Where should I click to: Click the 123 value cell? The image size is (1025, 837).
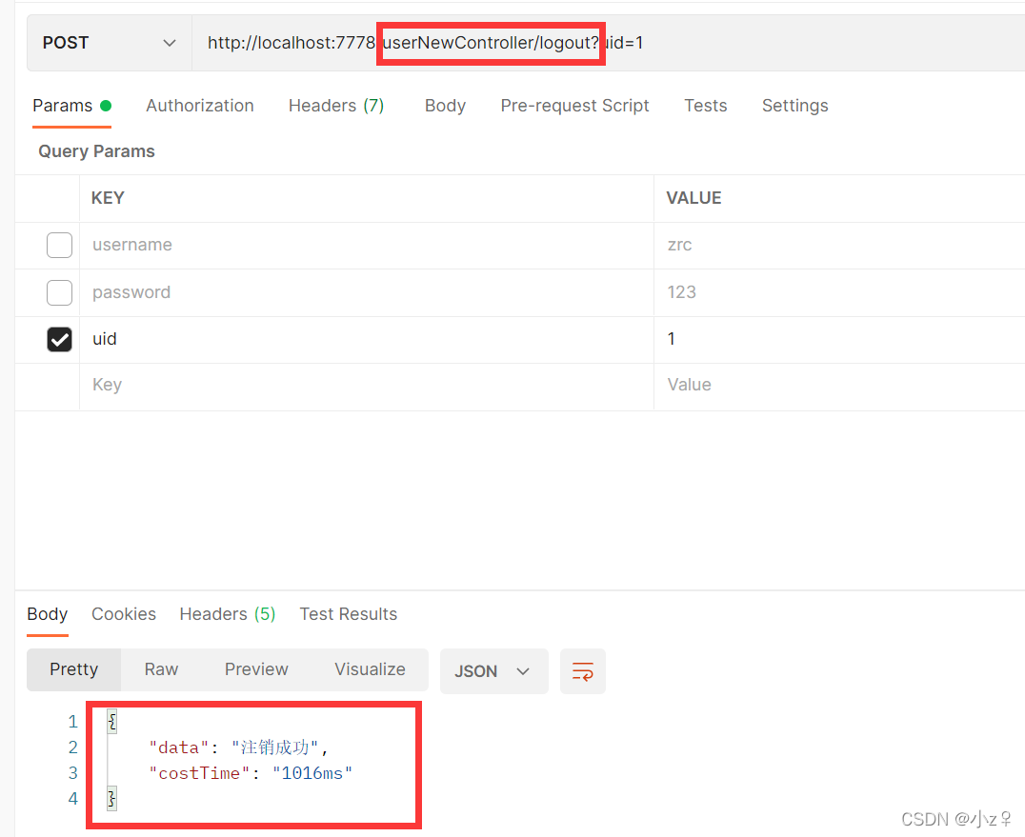pos(839,292)
